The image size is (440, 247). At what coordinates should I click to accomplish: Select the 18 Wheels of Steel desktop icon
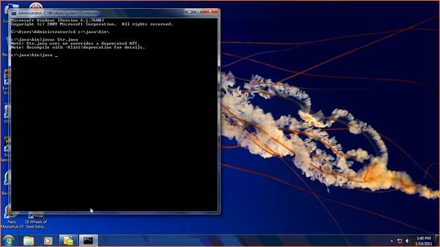[x=36, y=220]
